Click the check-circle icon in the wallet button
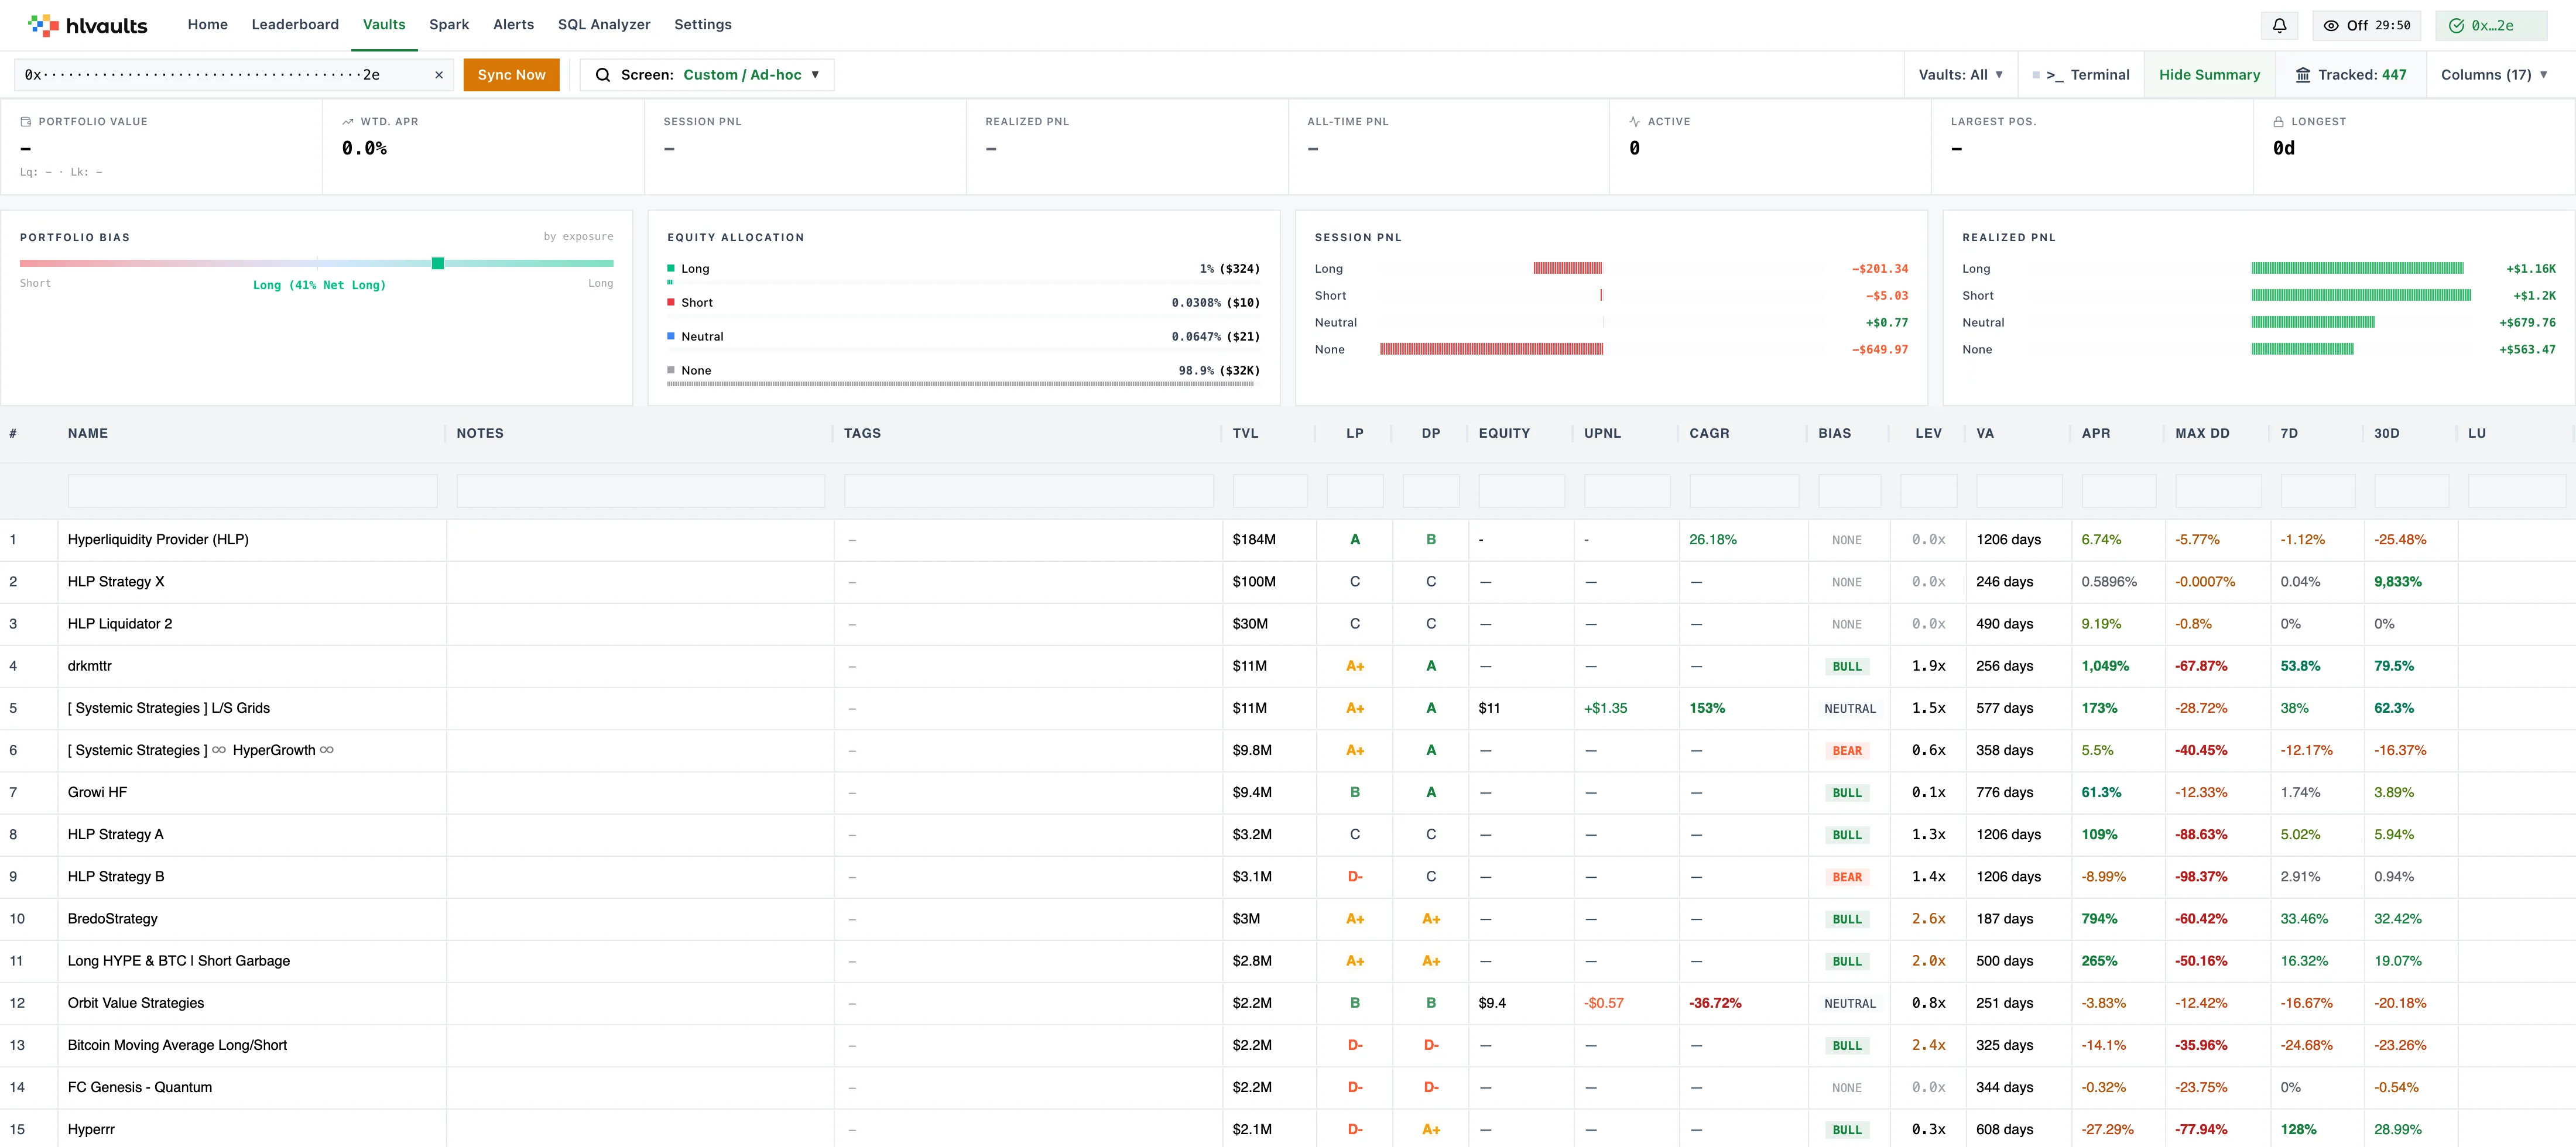The image size is (2576, 1147). point(2457,26)
